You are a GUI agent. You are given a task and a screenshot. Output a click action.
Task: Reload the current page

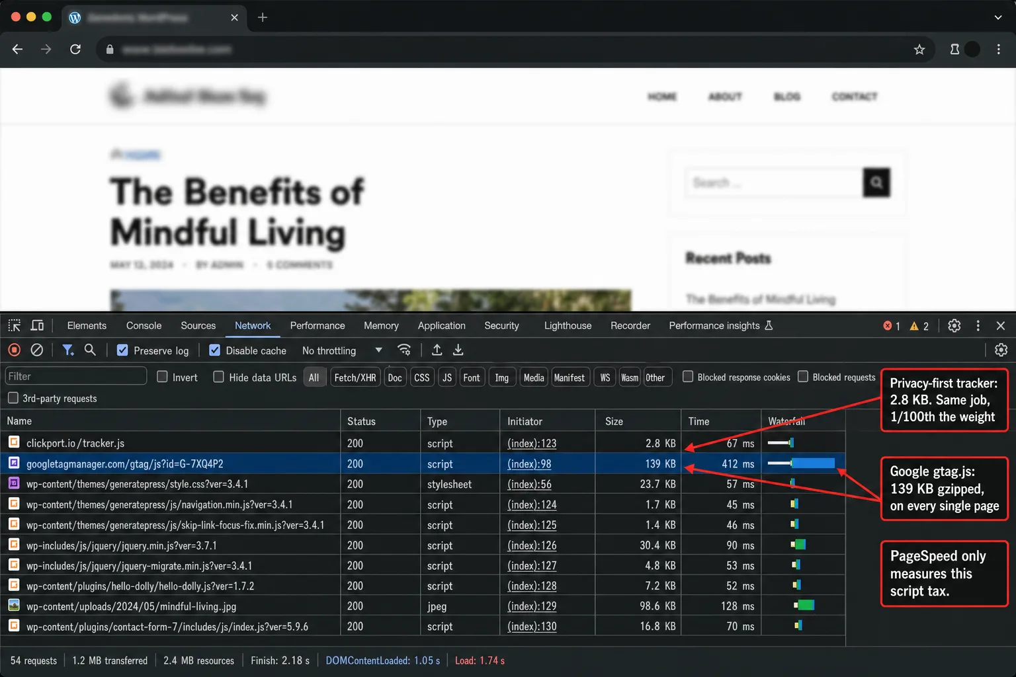point(75,49)
